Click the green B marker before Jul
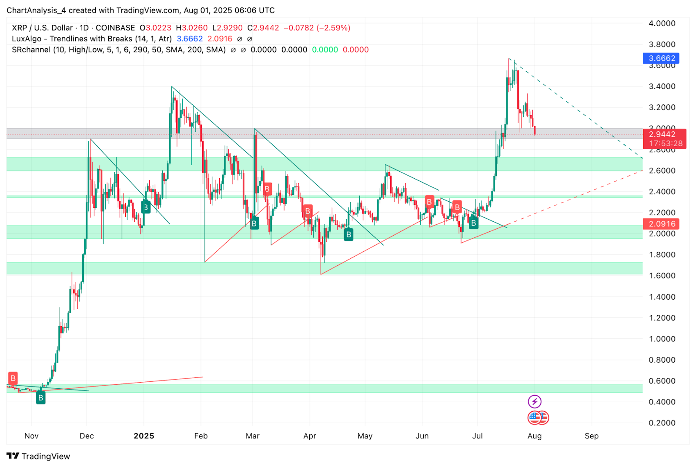The width and height of the screenshot is (696, 467). pos(474,223)
